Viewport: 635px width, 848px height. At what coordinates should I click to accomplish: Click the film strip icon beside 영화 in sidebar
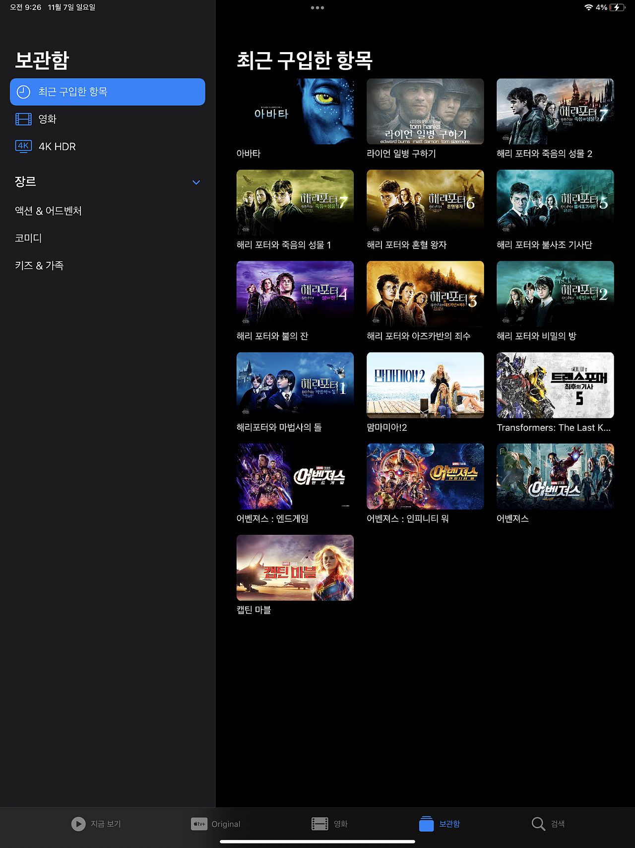coord(23,119)
